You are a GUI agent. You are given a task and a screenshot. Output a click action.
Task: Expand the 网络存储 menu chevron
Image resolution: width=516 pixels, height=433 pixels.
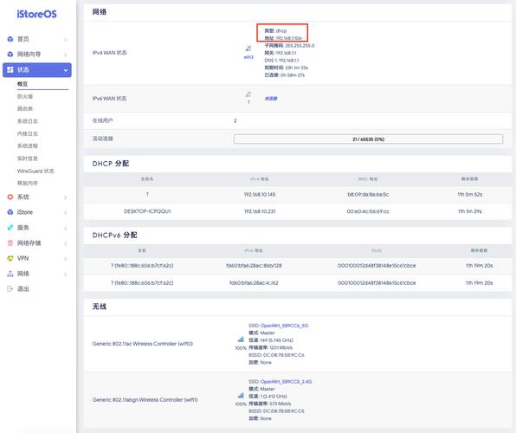click(66, 243)
